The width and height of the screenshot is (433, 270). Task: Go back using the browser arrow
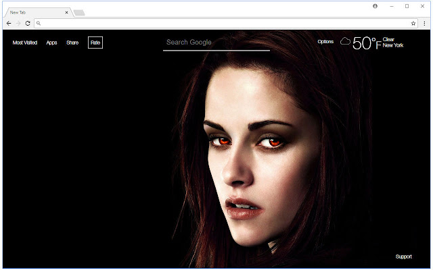pyautogui.click(x=9, y=24)
